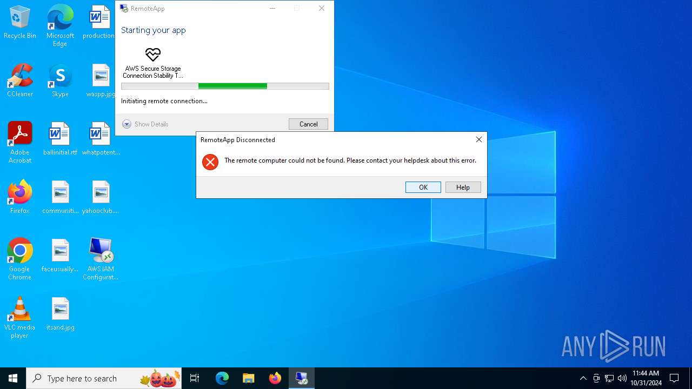Open Help for the RemoteApp error
Screen dimensions: 692x389
click(x=463, y=187)
